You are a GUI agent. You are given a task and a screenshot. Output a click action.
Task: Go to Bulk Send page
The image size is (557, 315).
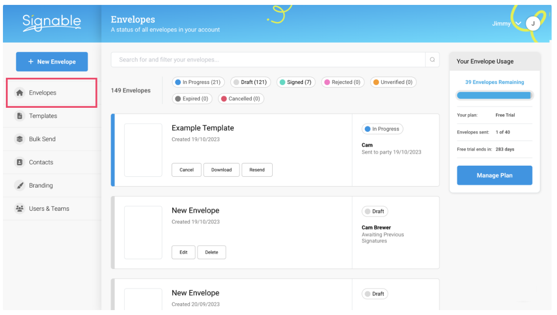coord(52,139)
